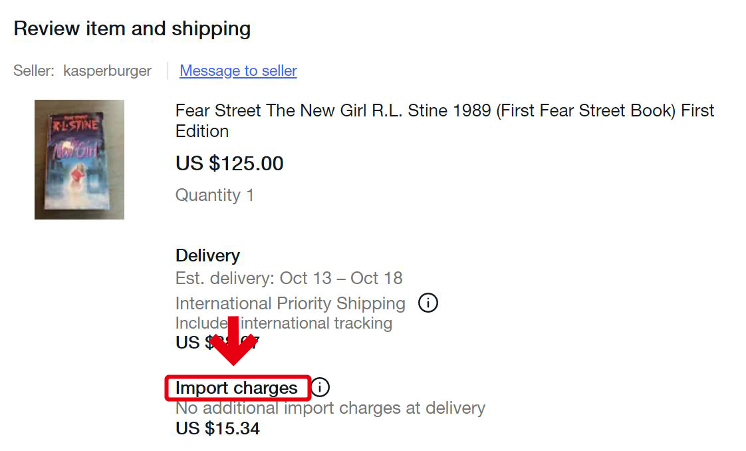Click the US $125.00 price
The width and height of the screenshot is (746, 451).
tap(229, 164)
